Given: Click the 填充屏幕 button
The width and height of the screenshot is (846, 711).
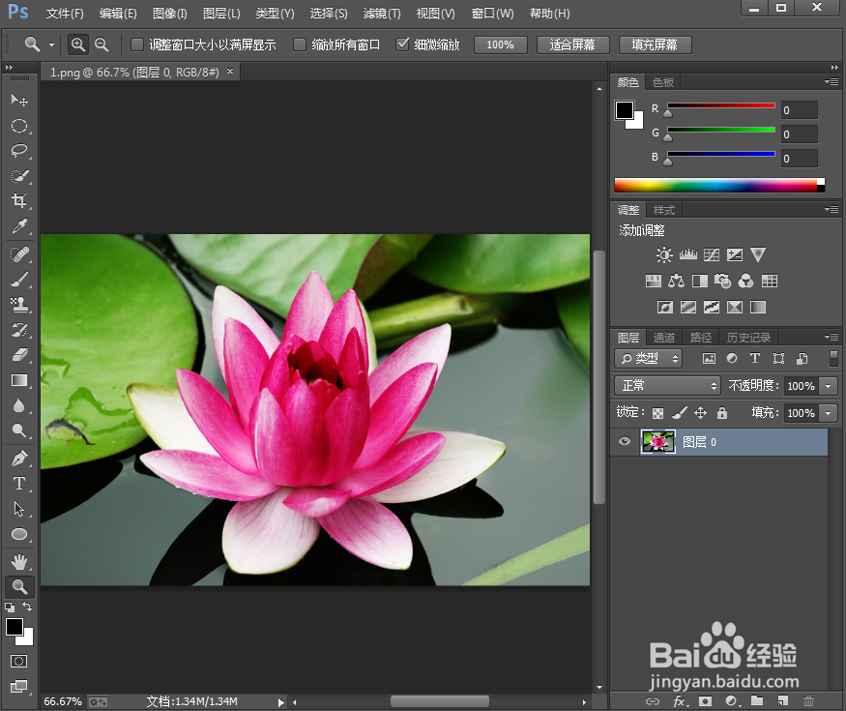Looking at the screenshot, I should [x=655, y=44].
